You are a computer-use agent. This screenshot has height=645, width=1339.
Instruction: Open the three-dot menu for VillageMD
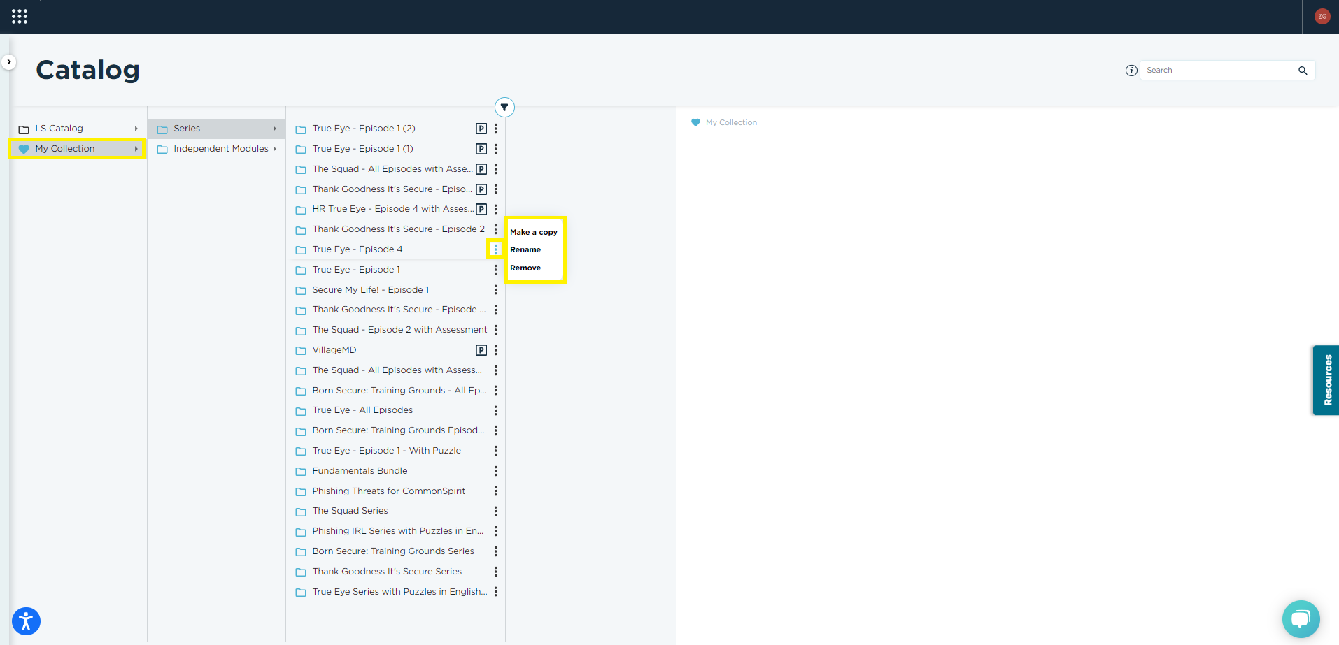[495, 350]
